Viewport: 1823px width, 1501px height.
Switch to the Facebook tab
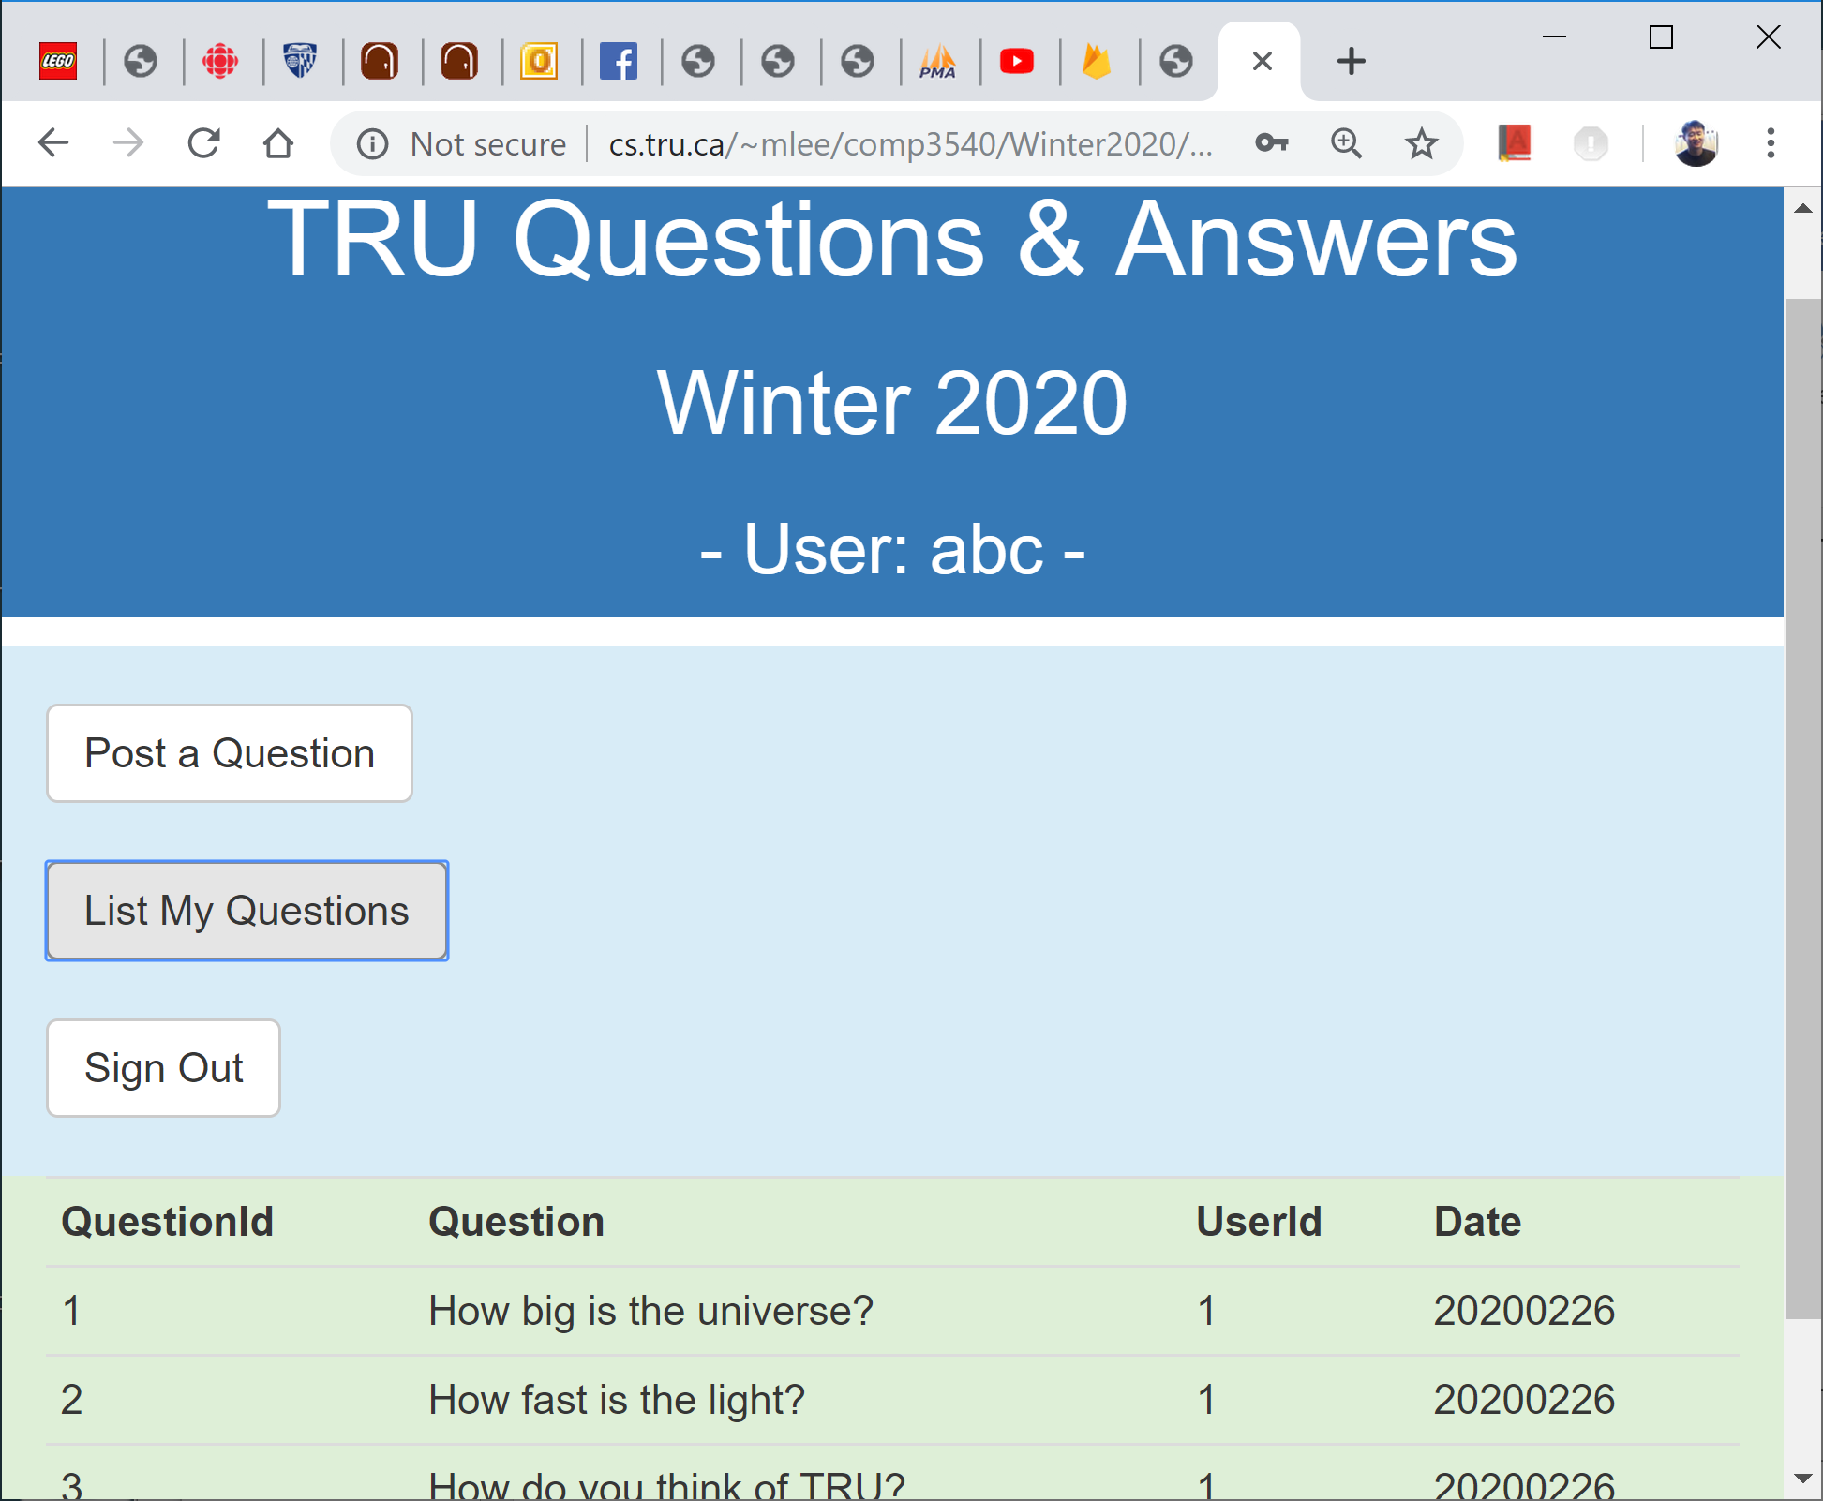(619, 62)
